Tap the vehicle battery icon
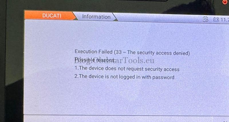 pos(216,19)
